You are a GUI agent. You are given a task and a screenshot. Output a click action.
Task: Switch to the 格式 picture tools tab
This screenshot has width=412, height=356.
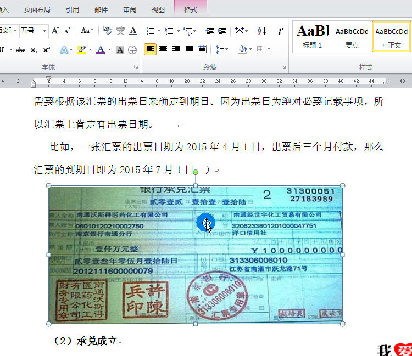coord(191,10)
